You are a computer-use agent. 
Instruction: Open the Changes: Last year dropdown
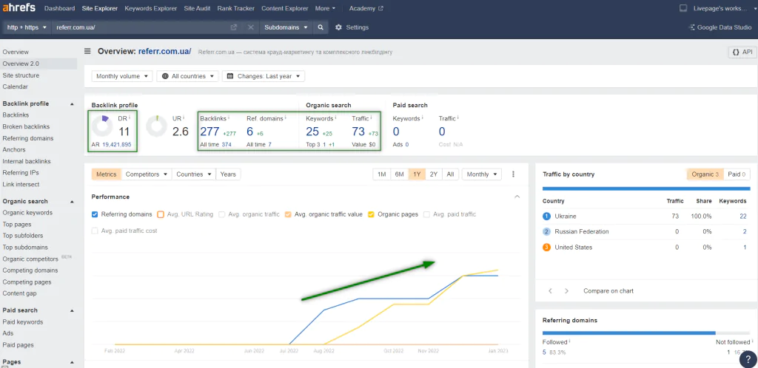click(264, 76)
